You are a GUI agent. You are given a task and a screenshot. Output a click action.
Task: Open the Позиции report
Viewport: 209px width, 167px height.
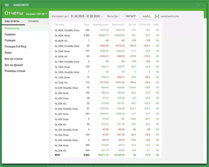pos(25,40)
